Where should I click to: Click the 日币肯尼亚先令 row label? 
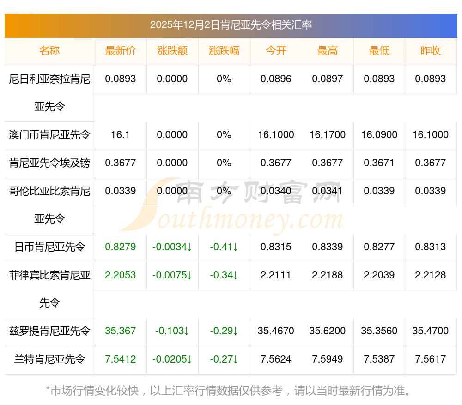49,247
